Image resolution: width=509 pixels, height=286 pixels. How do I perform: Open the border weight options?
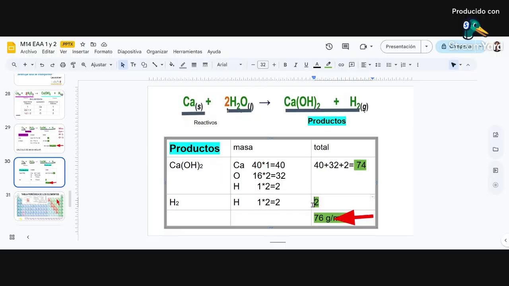click(194, 65)
